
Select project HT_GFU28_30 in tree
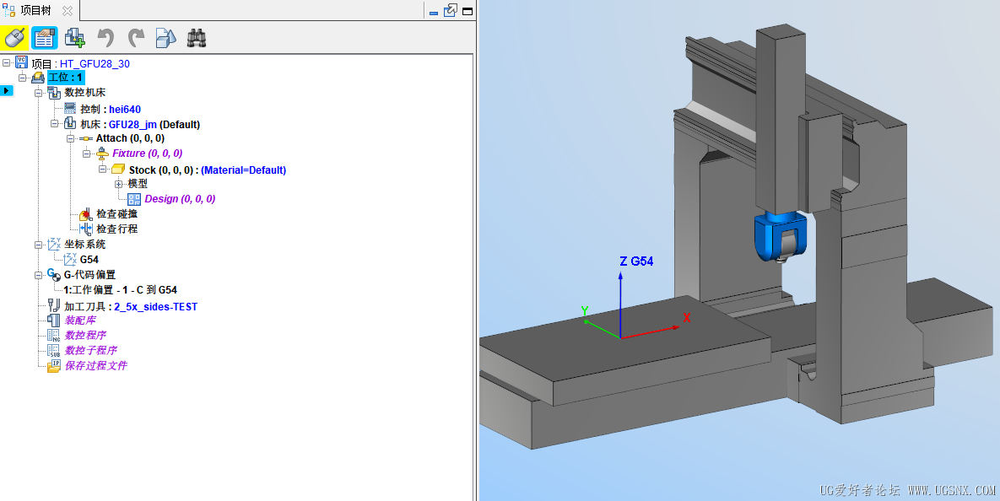point(80,64)
